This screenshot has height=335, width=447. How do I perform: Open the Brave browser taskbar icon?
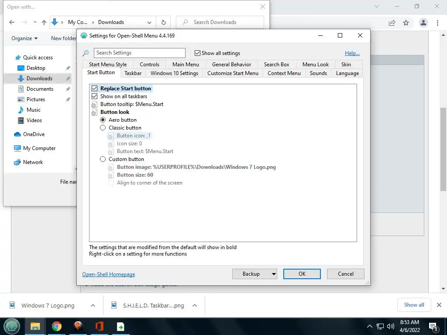(78, 326)
